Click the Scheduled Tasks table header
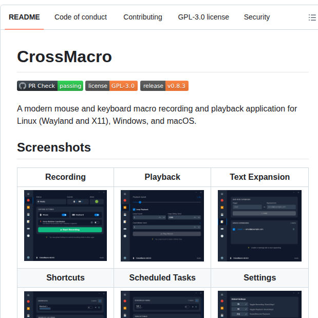 click(162, 277)
